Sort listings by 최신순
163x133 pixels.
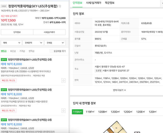(x=13, y=51)
